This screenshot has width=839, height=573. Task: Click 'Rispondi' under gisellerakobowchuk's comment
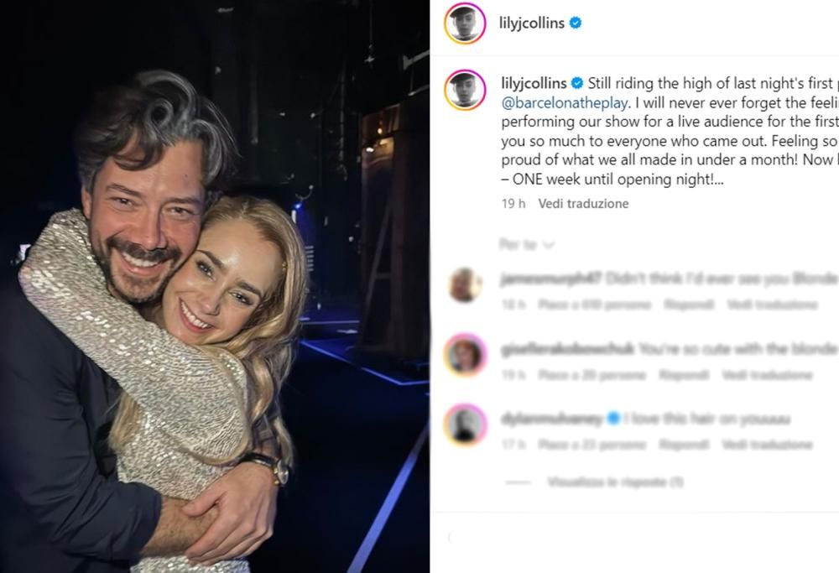[684, 375]
